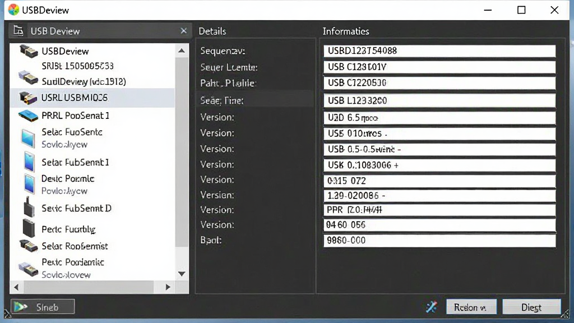Click the USB C1220500 field
The image size is (574, 323).
(x=439, y=83)
